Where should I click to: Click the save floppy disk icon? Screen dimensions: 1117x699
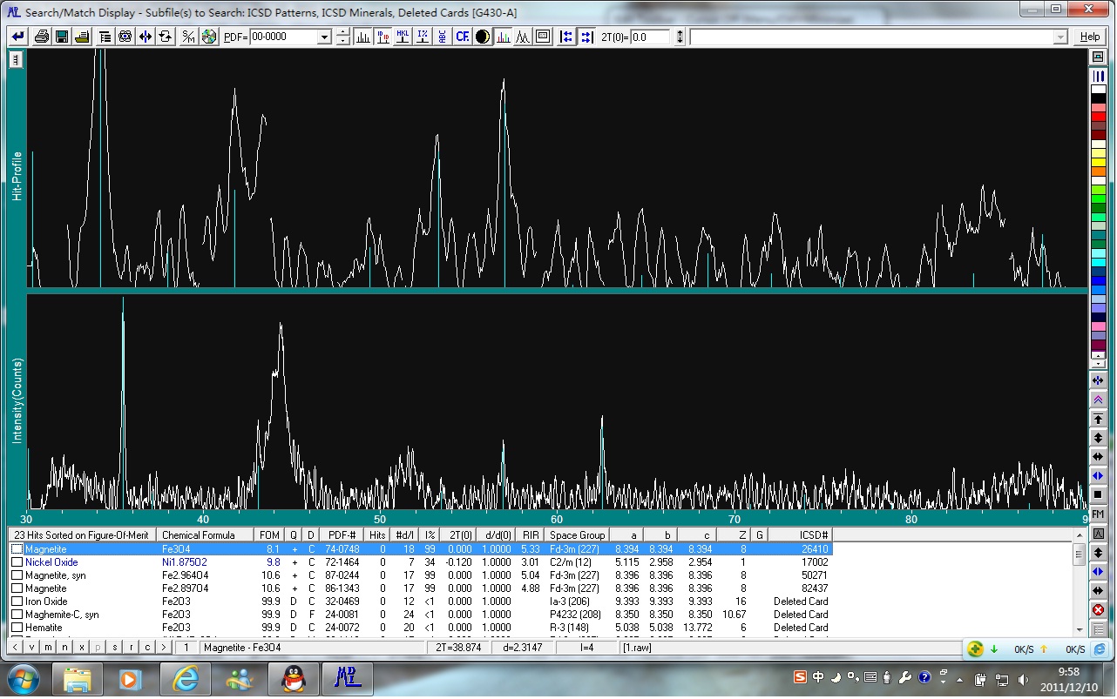point(62,37)
